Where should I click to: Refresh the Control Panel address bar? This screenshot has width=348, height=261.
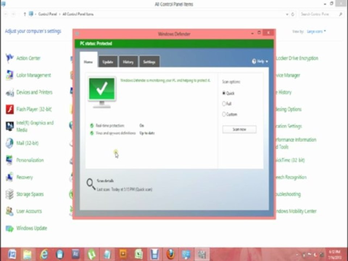(293, 14)
